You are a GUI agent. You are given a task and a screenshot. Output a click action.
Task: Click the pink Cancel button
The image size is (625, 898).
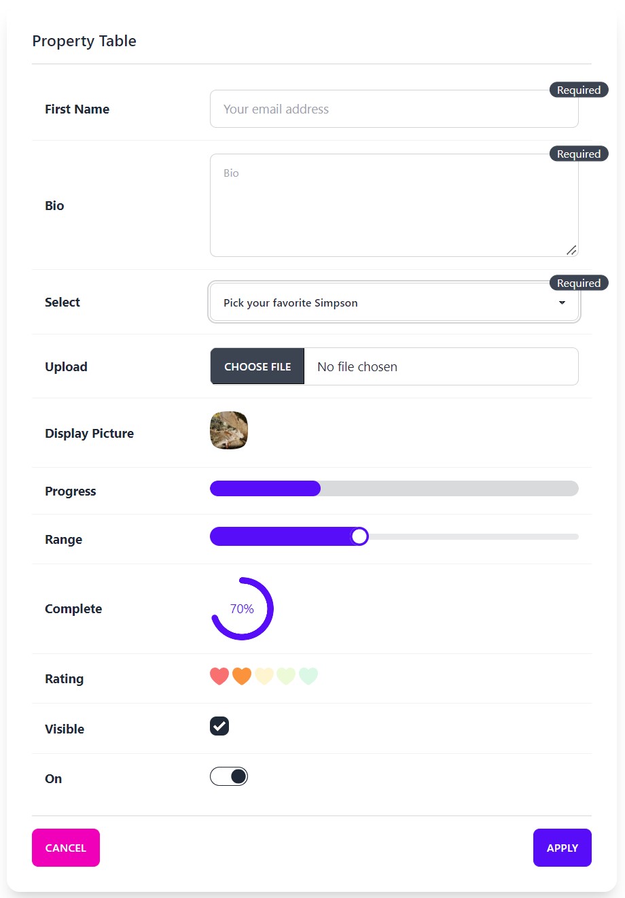click(66, 848)
